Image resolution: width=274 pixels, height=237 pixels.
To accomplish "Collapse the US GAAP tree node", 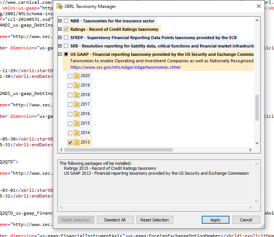I will [x=60, y=54].
